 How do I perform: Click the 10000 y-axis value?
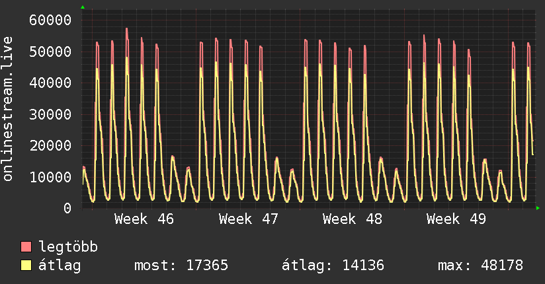point(50,177)
